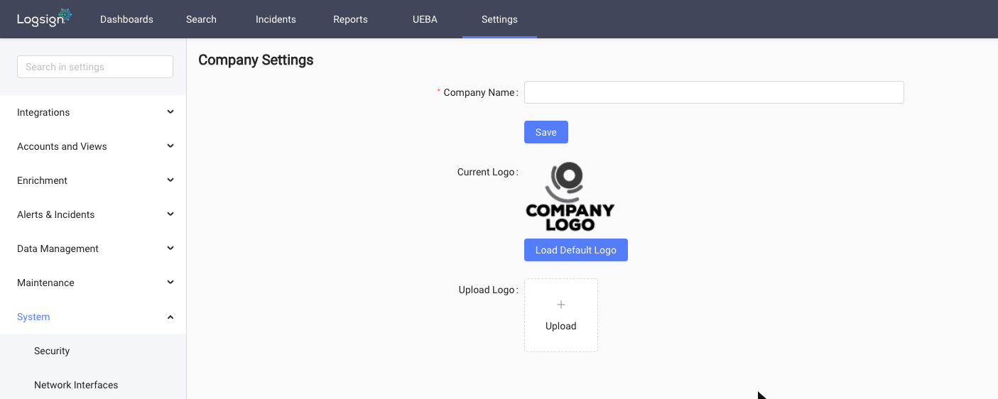Viewport: 998px width, 399px height.
Task: Click the current company logo image
Action: click(x=570, y=197)
